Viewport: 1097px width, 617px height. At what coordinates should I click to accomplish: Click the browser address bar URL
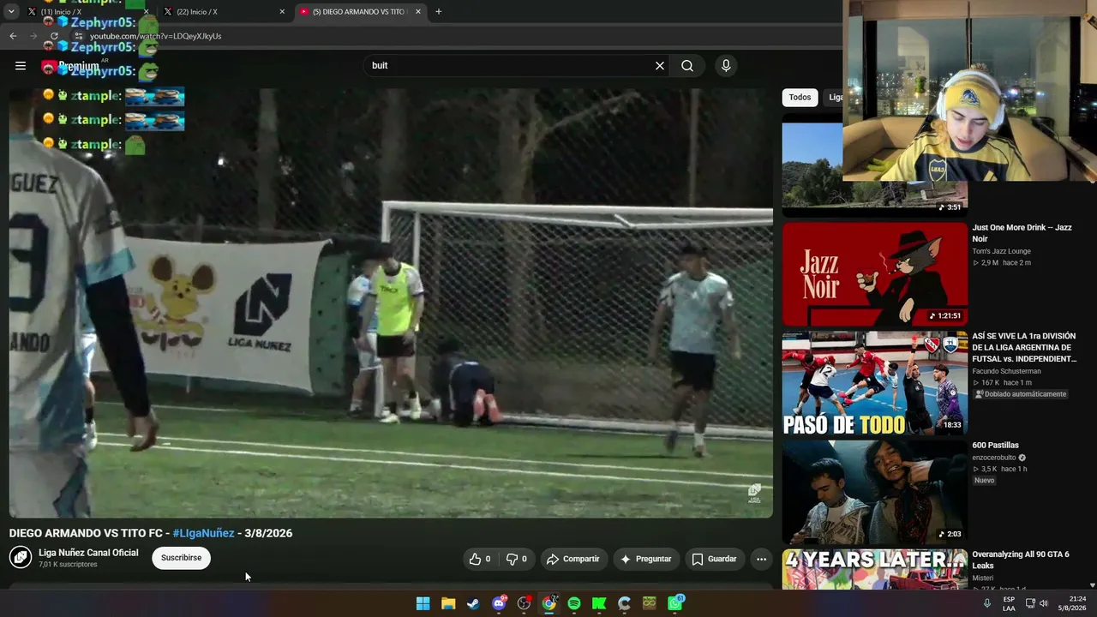[156, 36]
